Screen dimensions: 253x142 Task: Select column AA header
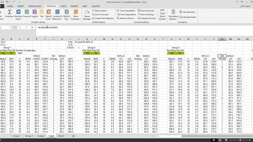click(222, 39)
